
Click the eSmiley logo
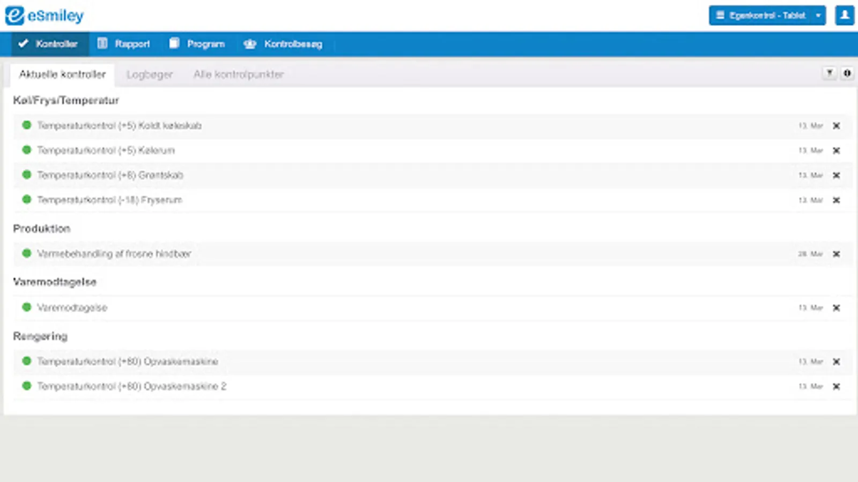(45, 16)
